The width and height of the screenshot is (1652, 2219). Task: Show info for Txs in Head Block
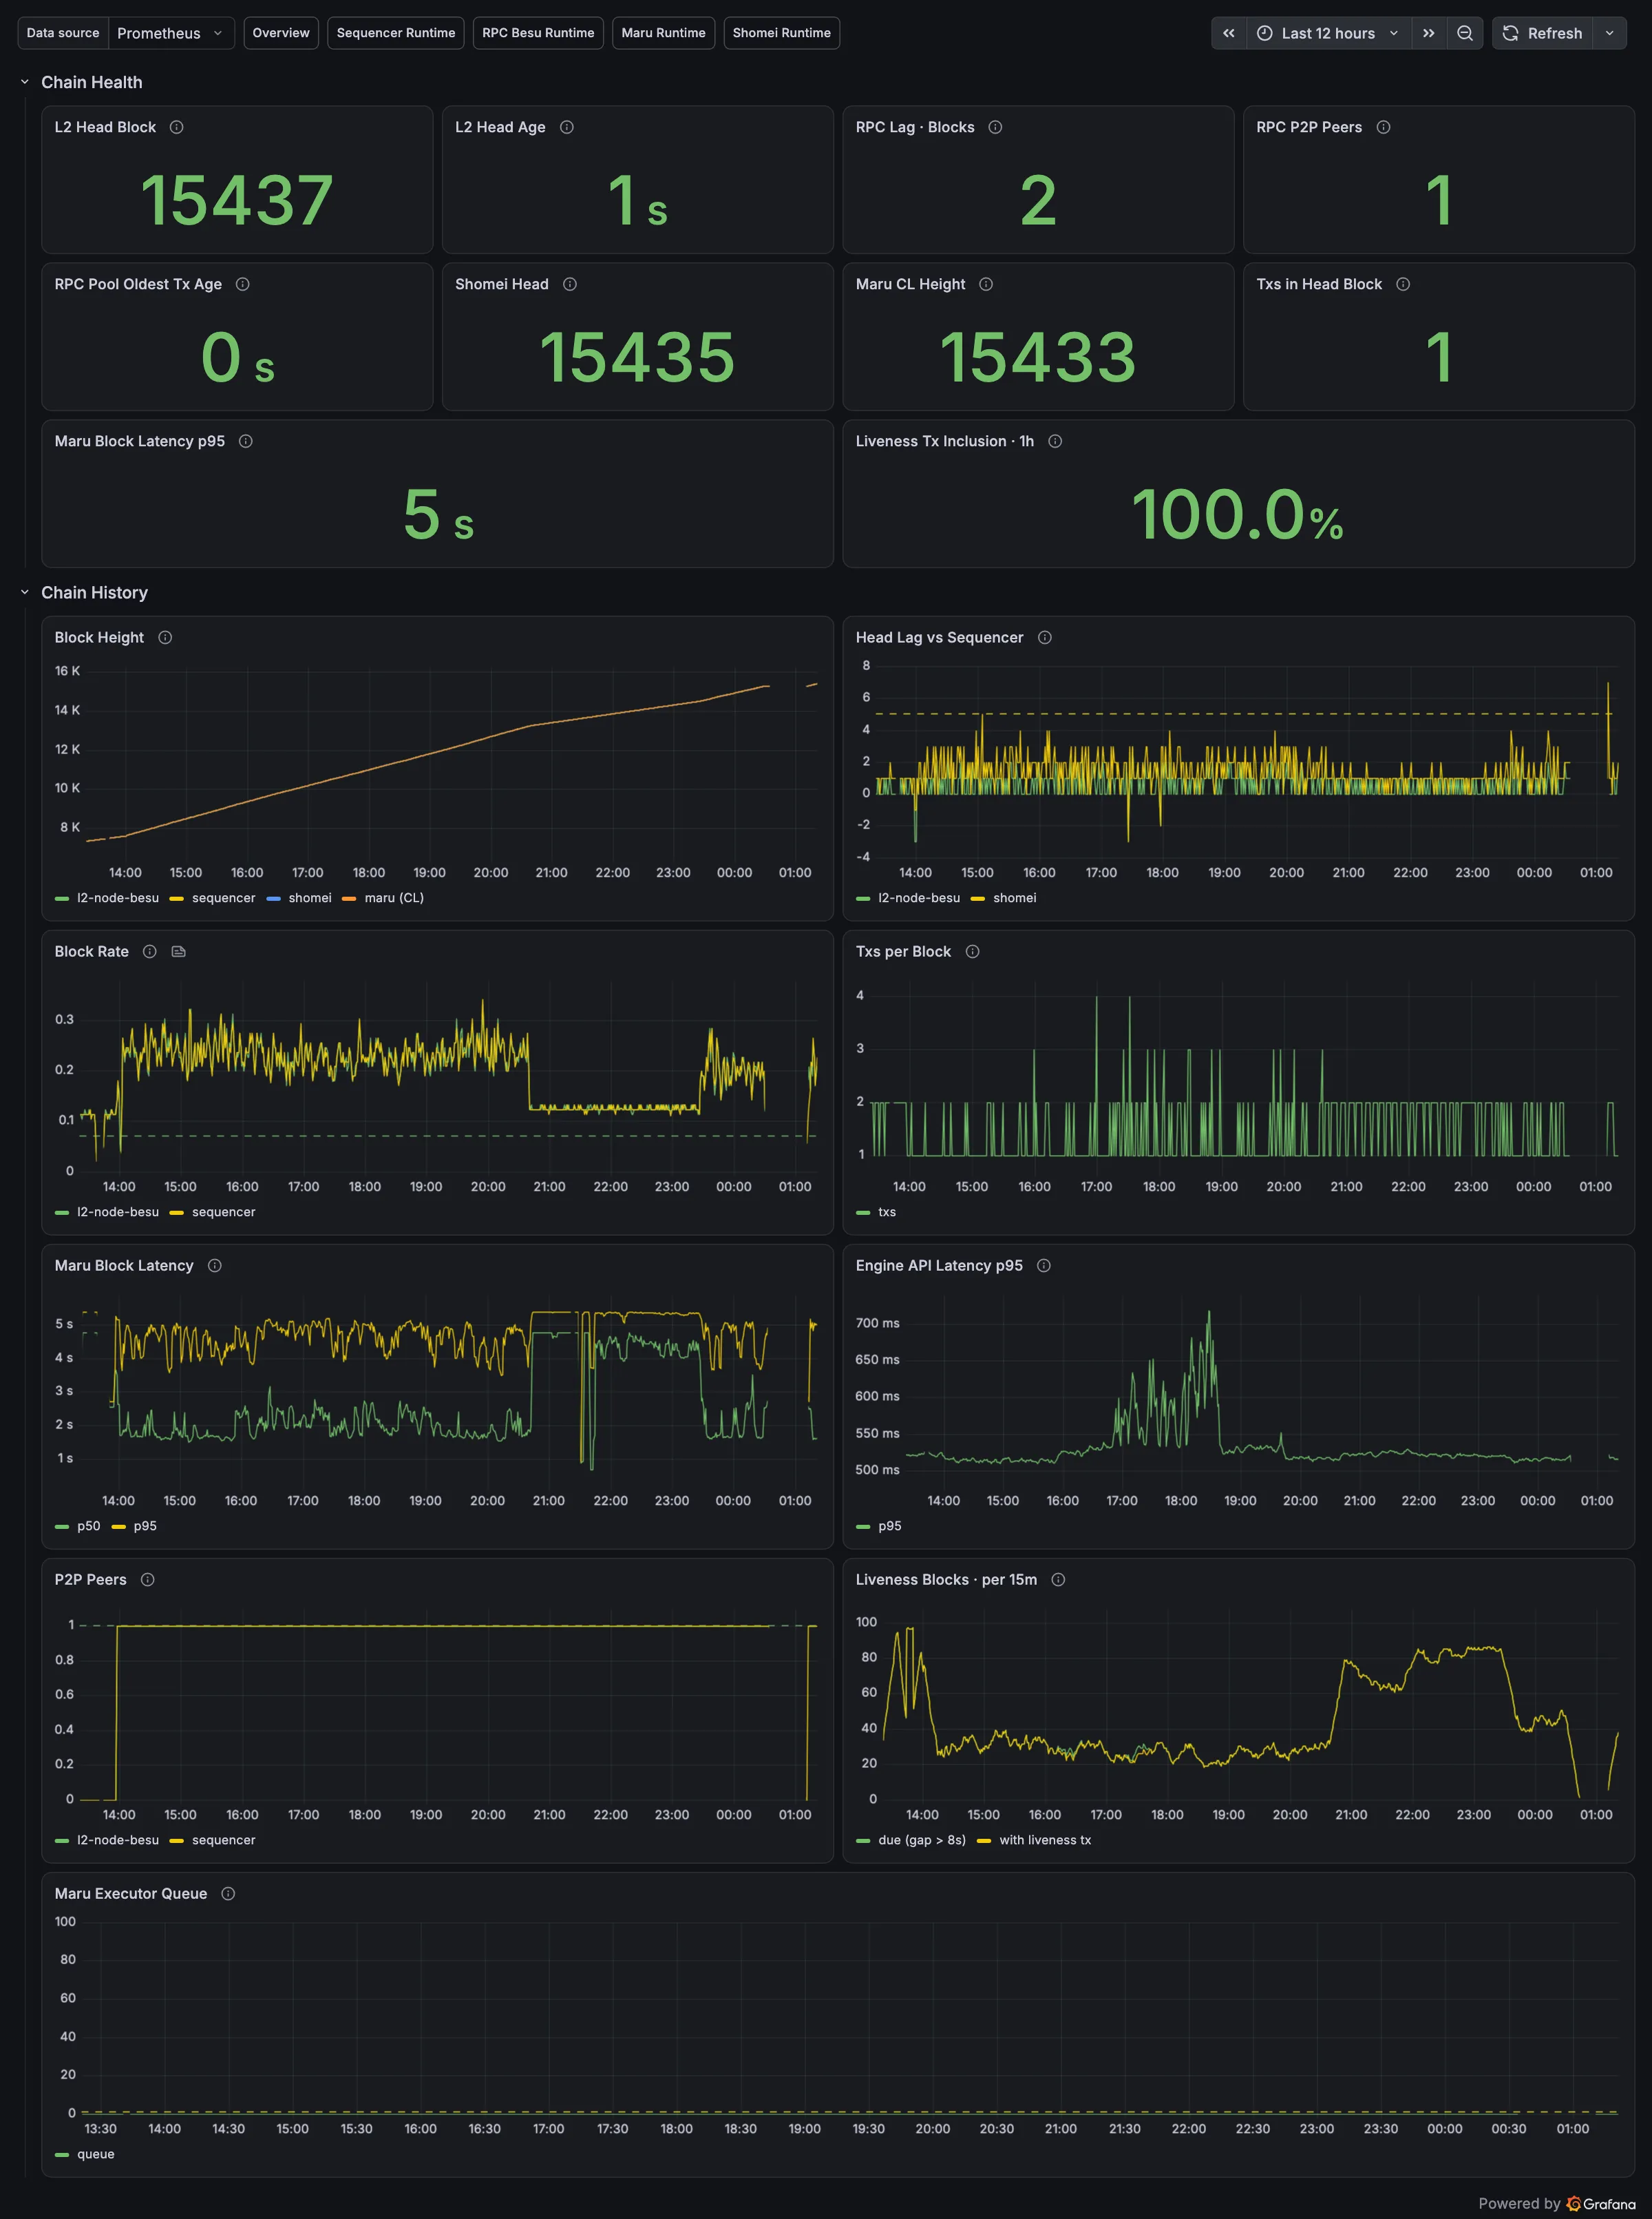[1403, 284]
